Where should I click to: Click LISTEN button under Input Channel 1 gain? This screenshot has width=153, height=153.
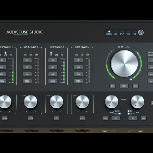pyautogui.click(x=5, y=118)
